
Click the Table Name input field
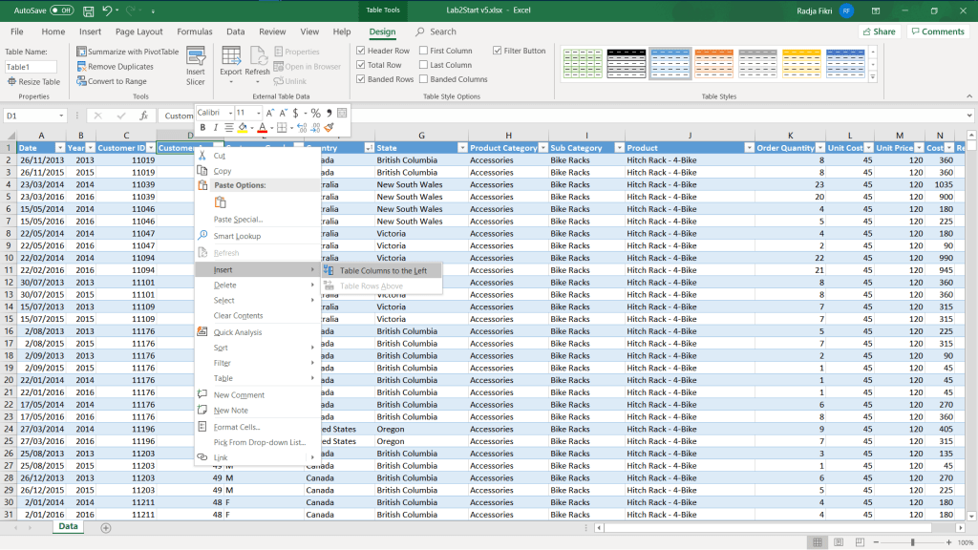31,67
